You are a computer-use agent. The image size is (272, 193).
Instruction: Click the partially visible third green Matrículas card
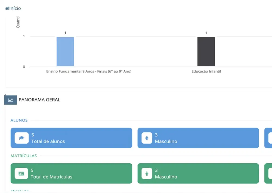[268, 173]
